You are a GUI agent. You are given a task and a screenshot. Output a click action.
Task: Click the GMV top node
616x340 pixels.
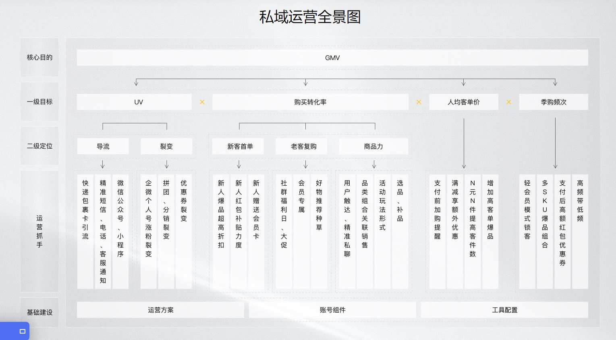[x=332, y=58]
